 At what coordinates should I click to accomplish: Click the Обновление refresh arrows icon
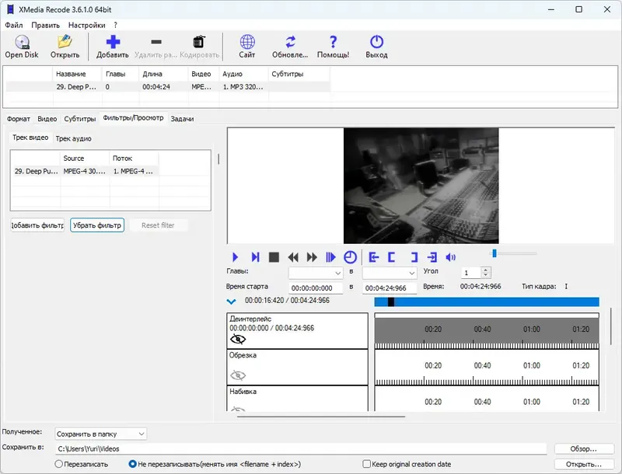tap(290, 43)
